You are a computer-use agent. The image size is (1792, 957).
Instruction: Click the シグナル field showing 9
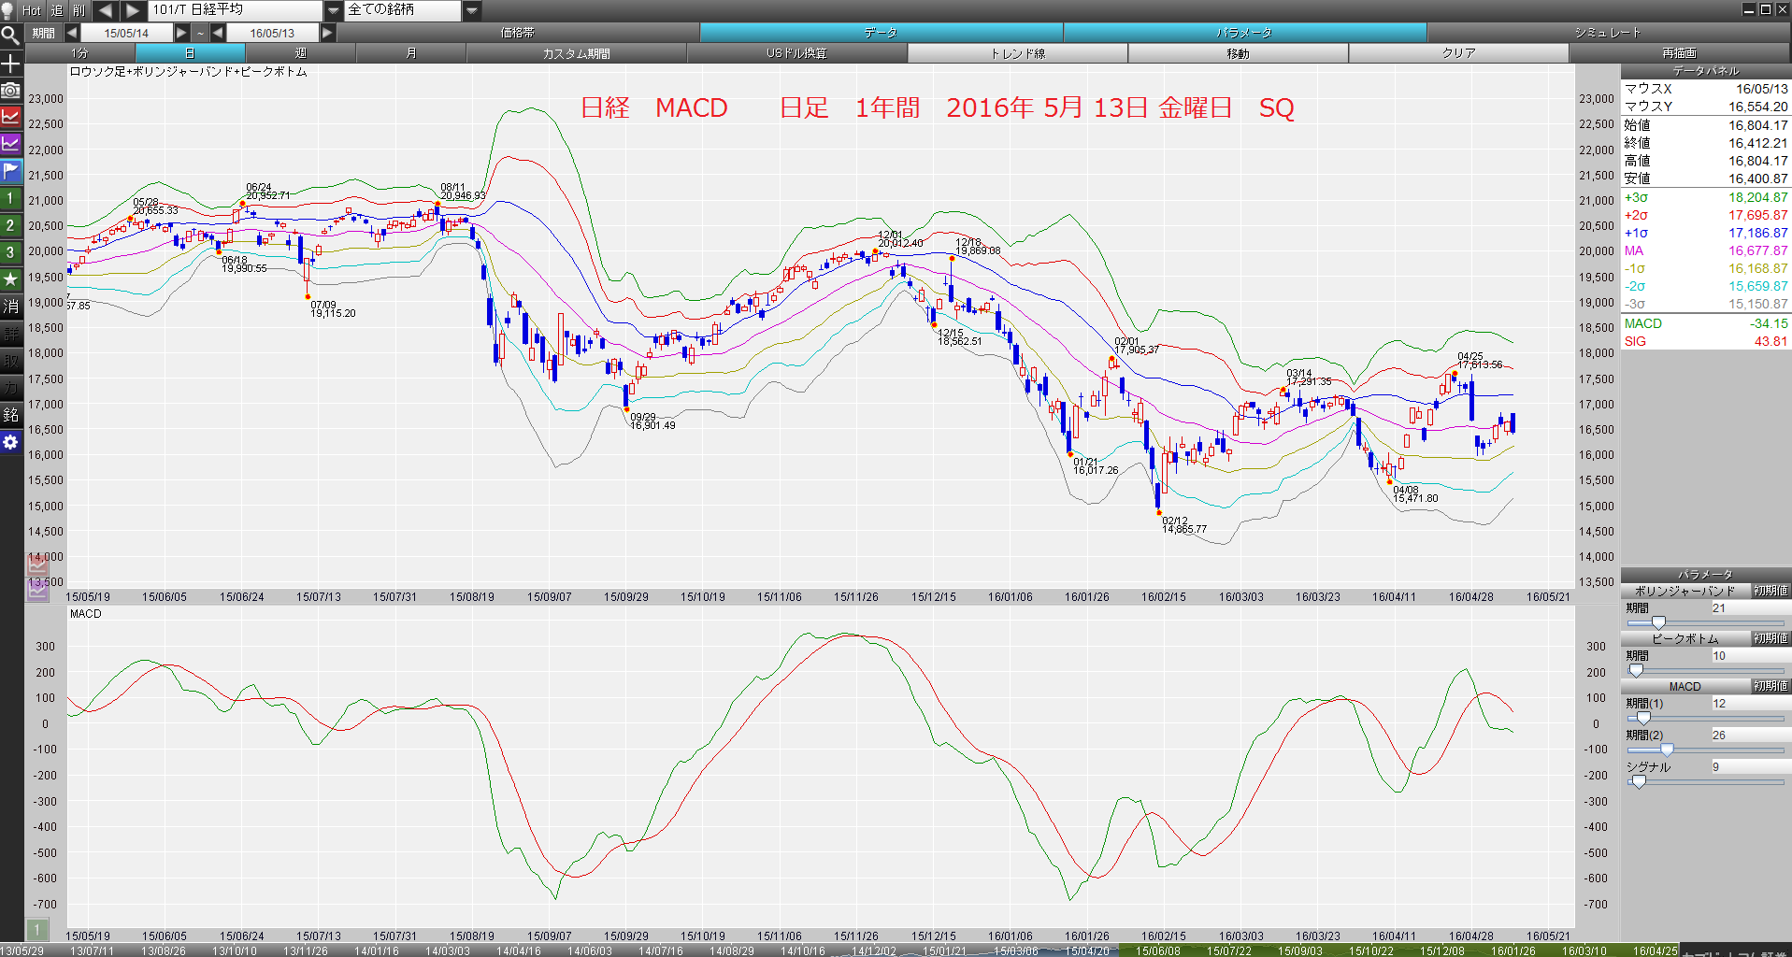click(1749, 766)
